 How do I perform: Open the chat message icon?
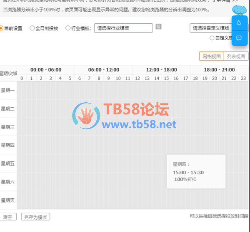239,38
